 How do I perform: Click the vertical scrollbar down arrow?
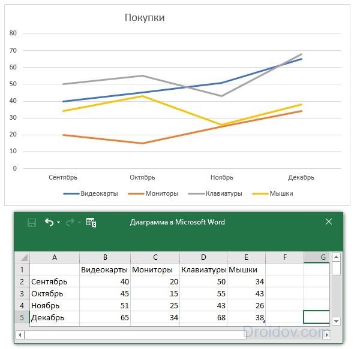pos(336,321)
